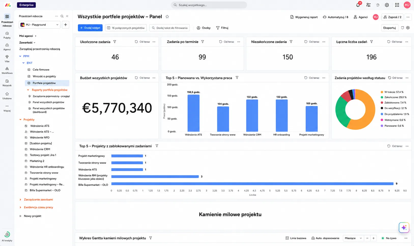Screen dimensions: 414x246
Task: Select Portfele projektów in the tree
Action: (47, 83)
